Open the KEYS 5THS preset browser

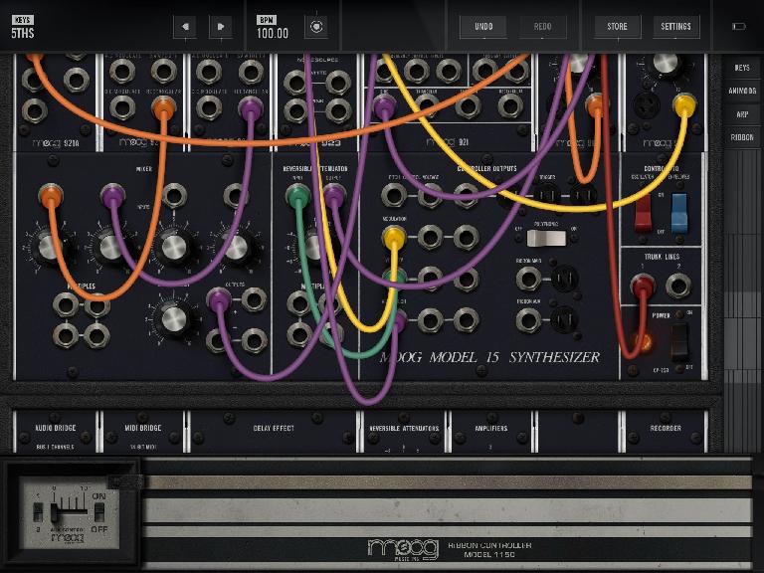pyautogui.click(x=23, y=27)
